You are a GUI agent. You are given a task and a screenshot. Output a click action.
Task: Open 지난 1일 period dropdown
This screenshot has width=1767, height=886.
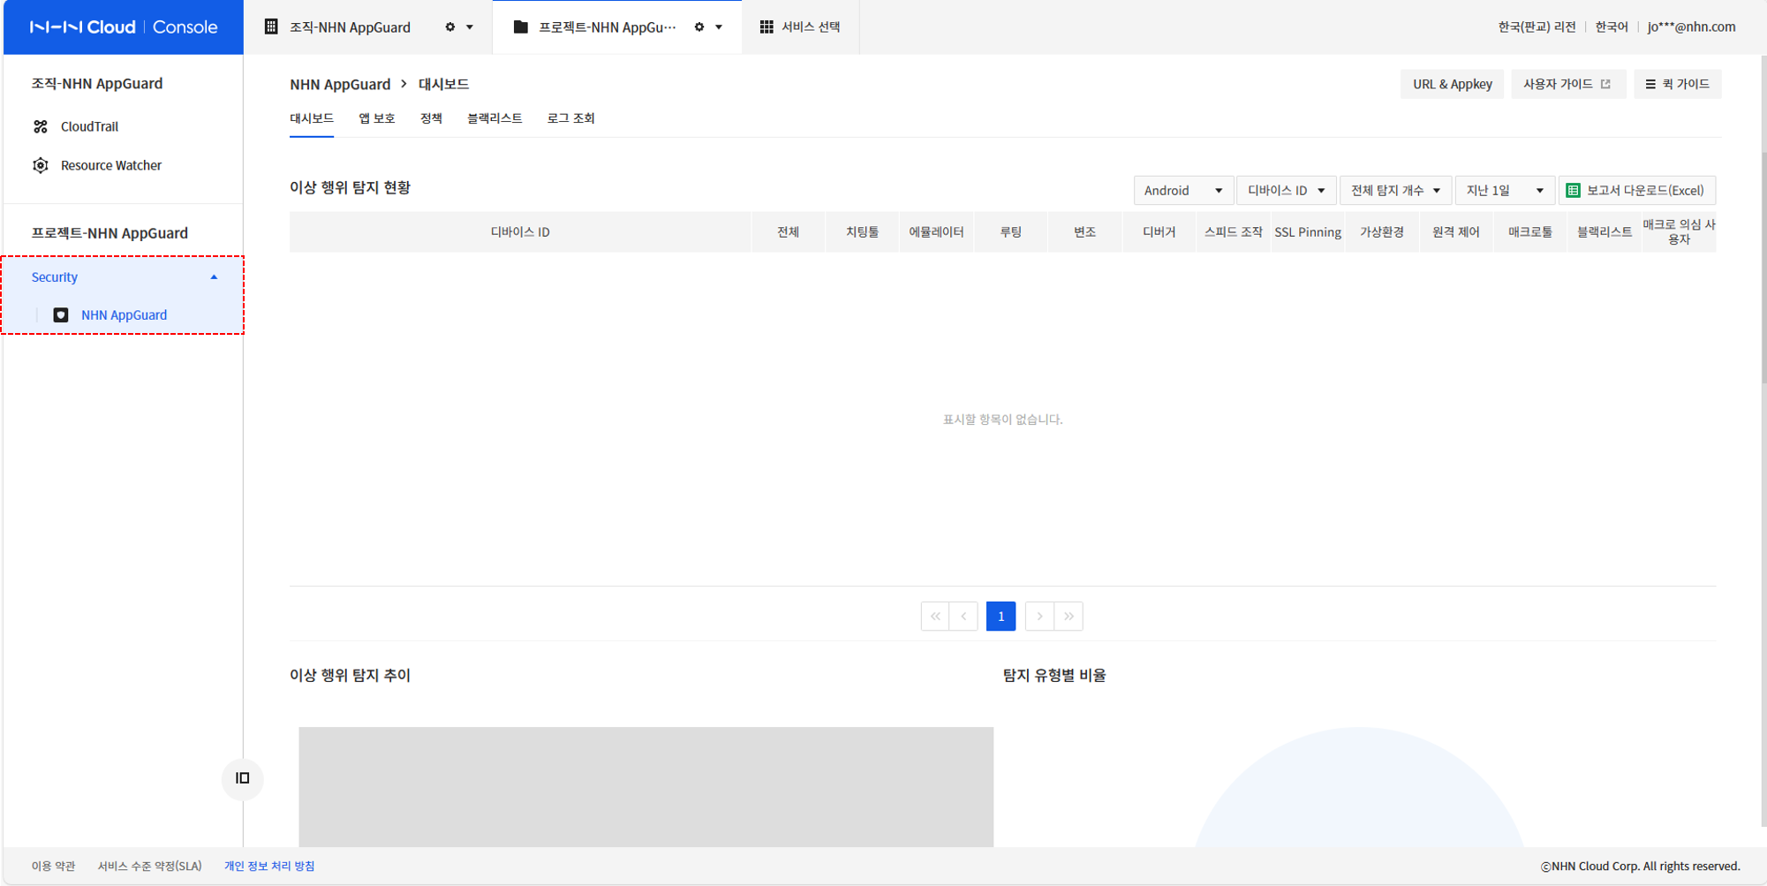(x=1505, y=190)
